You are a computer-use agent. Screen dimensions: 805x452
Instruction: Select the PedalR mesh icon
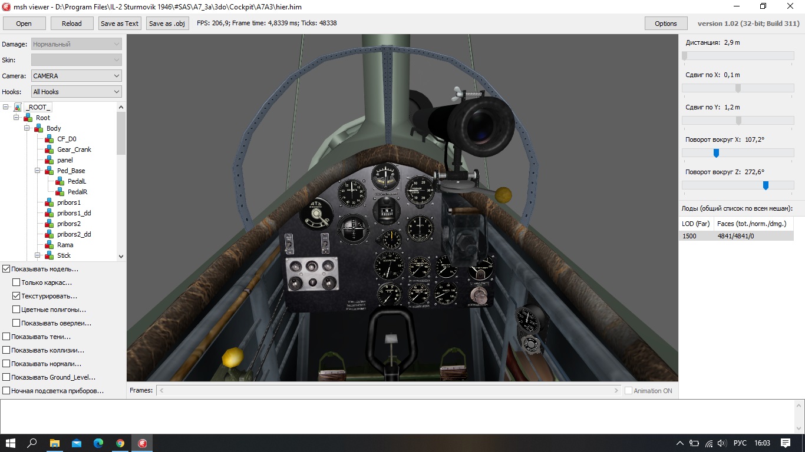(60, 192)
